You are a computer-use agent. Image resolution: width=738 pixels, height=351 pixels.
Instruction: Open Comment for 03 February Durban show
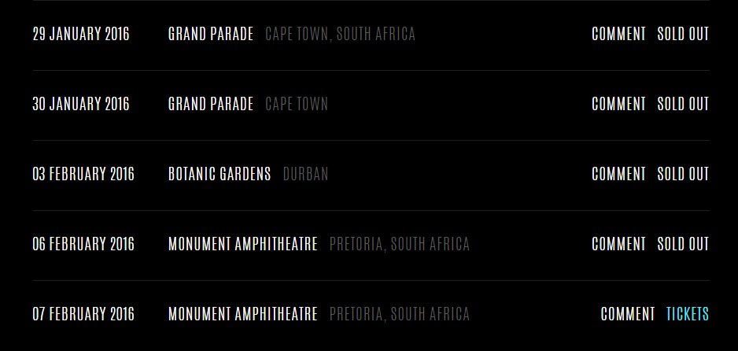pyautogui.click(x=618, y=174)
